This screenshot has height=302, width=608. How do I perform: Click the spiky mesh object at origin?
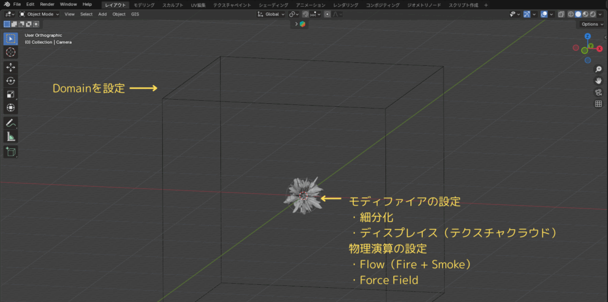303,196
